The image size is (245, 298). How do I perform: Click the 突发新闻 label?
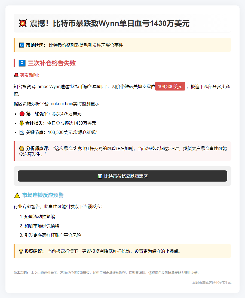pyautogui.click(x=30, y=75)
